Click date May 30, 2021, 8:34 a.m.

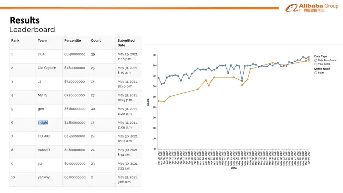pos(128,152)
